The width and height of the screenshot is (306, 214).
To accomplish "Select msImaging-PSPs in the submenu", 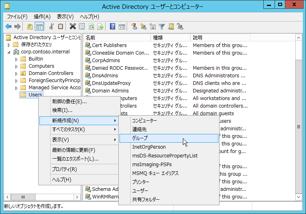I will point(169,165).
